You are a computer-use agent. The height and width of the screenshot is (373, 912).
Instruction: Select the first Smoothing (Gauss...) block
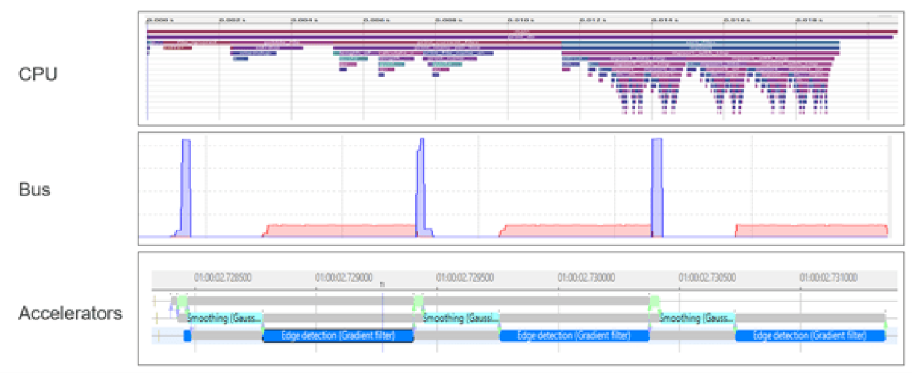pos(224,318)
